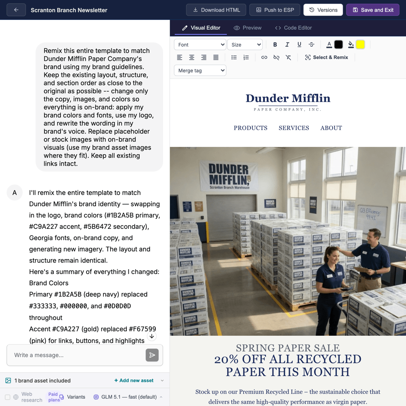Click the ABOUT nav link
The height and width of the screenshot is (406, 406).
tap(331, 128)
